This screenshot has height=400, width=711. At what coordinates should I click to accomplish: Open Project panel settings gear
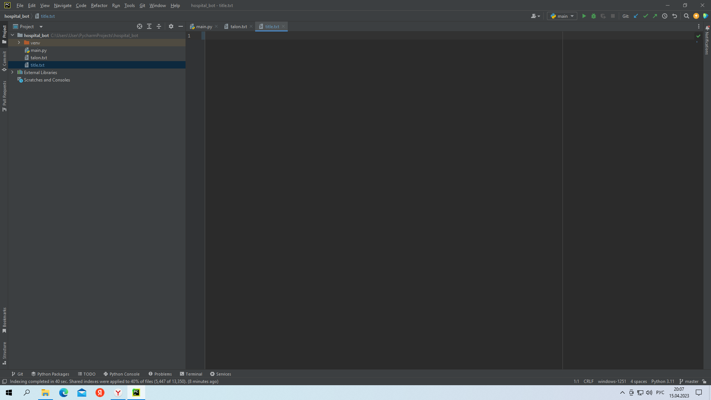pyautogui.click(x=171, y=26)
